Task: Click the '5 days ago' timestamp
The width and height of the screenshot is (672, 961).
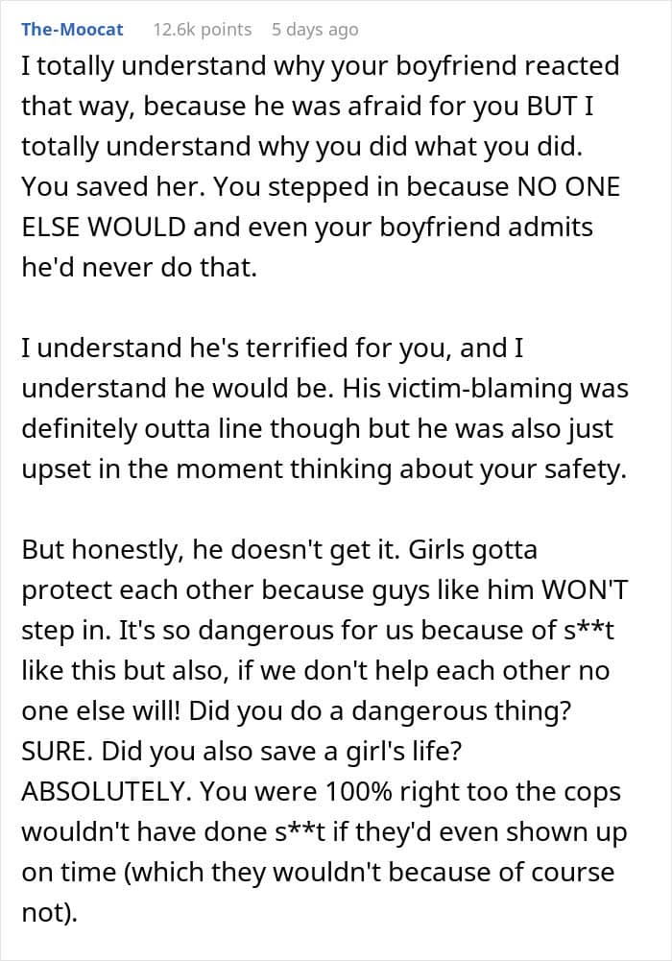Action: coord(315,30)
